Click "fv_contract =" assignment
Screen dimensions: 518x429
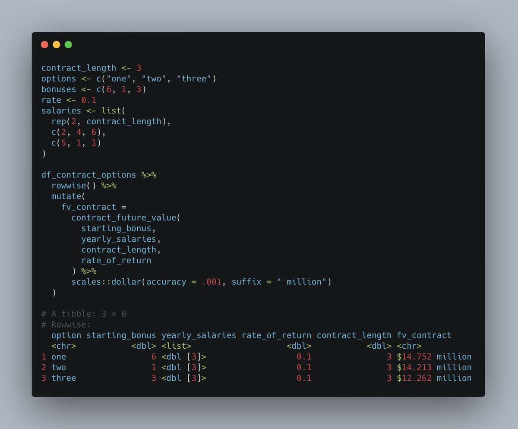[x=94, y=207]
